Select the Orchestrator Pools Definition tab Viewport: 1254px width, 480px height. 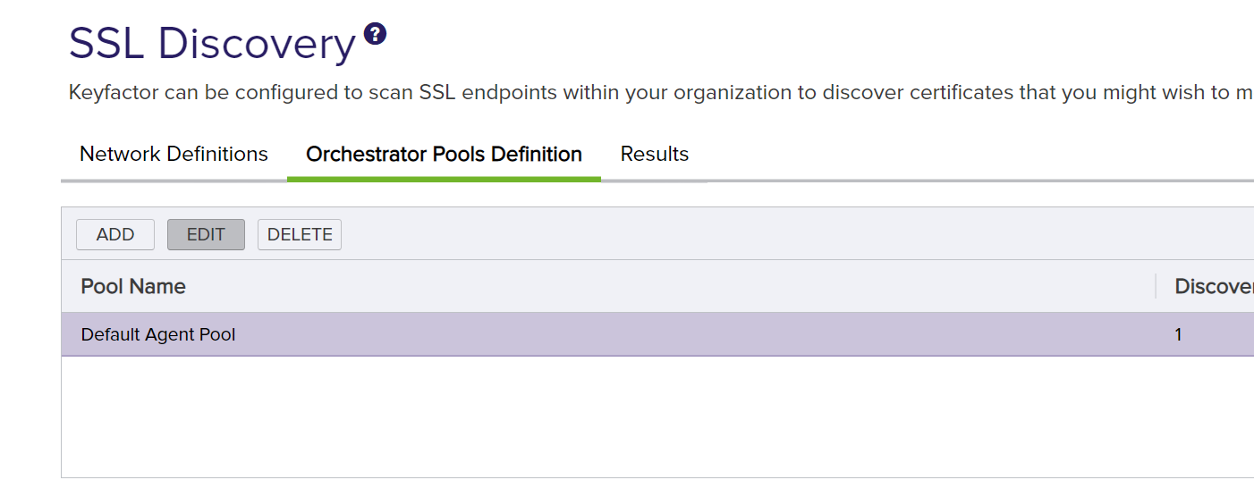(x=444, y=154)
